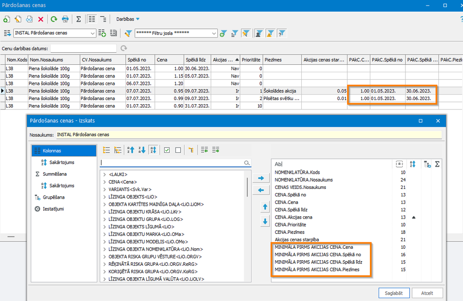463x301 pixels.
Task: Toggle the table list view icon
Action: [x=92, y=19]
